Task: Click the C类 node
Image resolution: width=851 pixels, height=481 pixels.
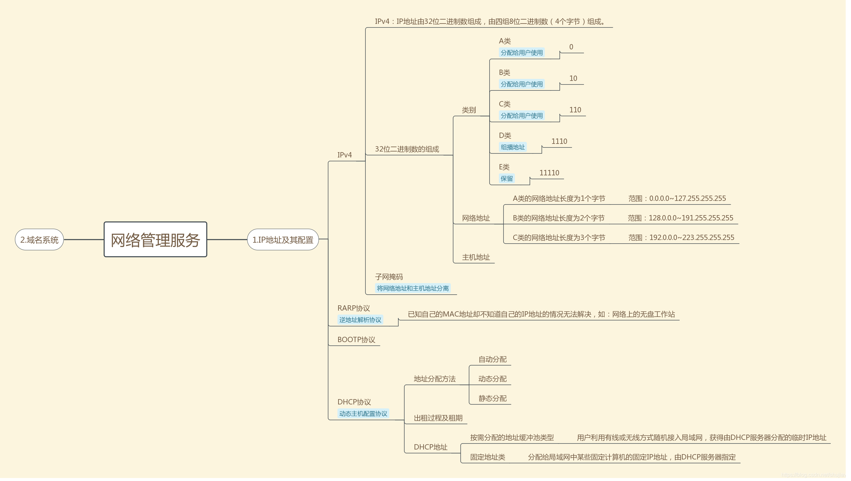Action: 505,104
